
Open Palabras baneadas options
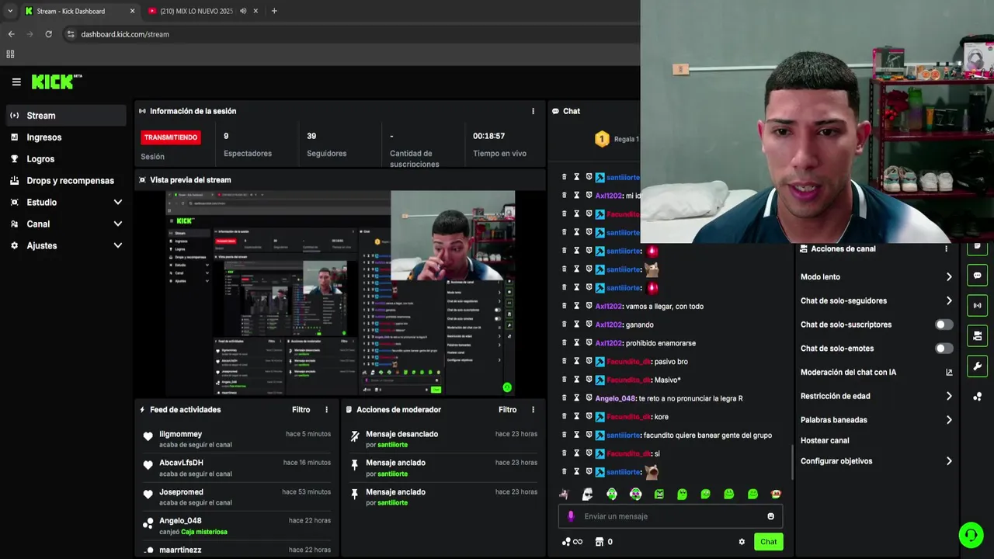pyautogui.click(x=876, y=420)
